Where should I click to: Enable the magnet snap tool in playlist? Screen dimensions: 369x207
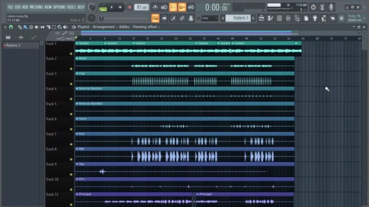[x=11, y=27]
